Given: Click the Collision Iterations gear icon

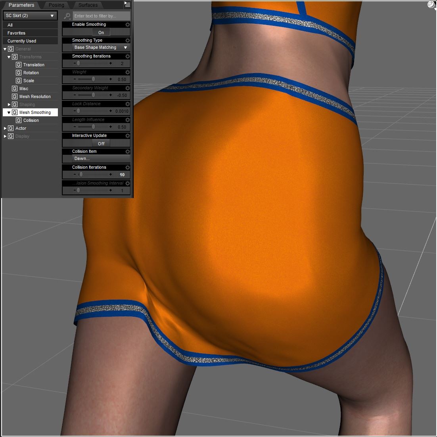Looking at the screenshot, I should [x=127, y=167].
